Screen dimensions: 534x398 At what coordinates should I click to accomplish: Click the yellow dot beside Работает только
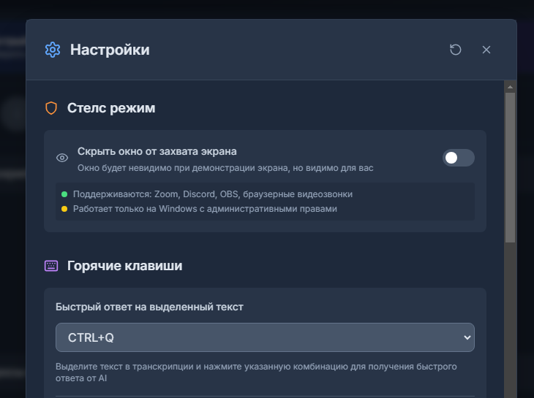[64, 209]
